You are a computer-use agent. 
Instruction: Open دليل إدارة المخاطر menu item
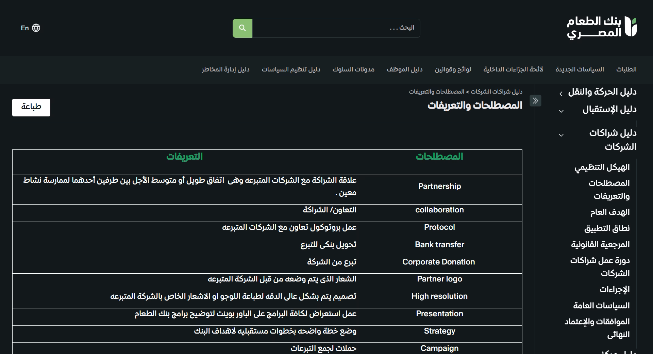pos(225,69)
